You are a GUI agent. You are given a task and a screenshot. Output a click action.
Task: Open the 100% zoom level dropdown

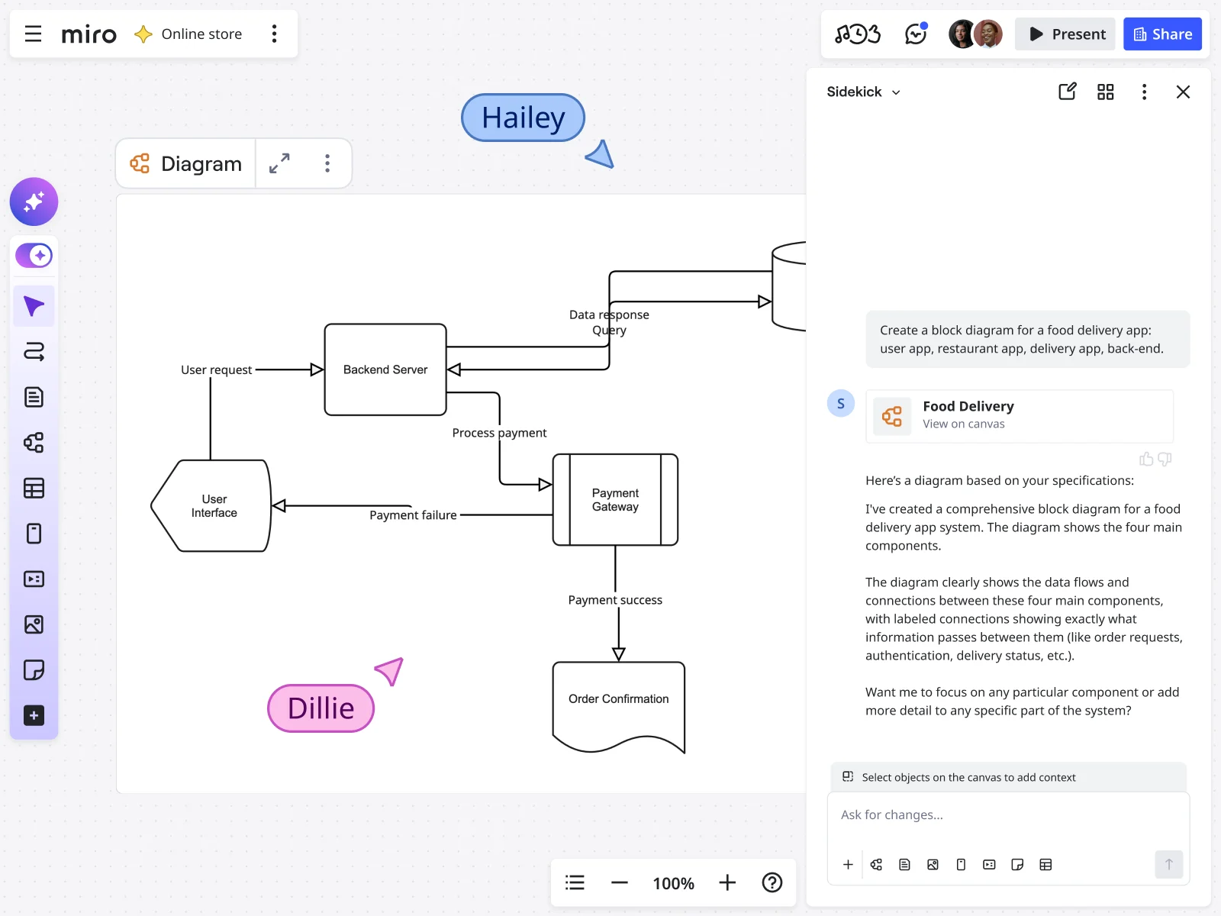tap(672, 882)
